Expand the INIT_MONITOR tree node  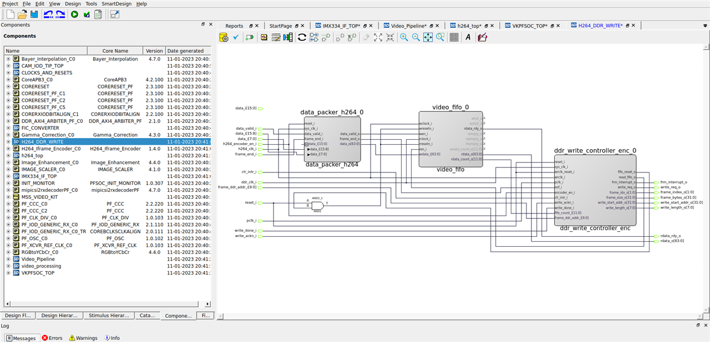[x=8, y=183]
